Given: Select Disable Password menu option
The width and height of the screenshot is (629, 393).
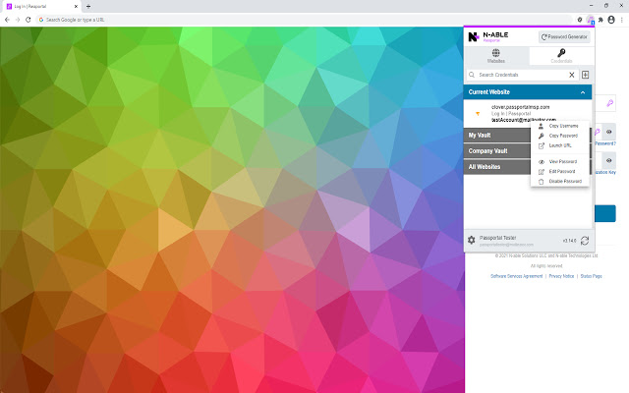Looking at the screenshot, I should (x=564, y=181).
